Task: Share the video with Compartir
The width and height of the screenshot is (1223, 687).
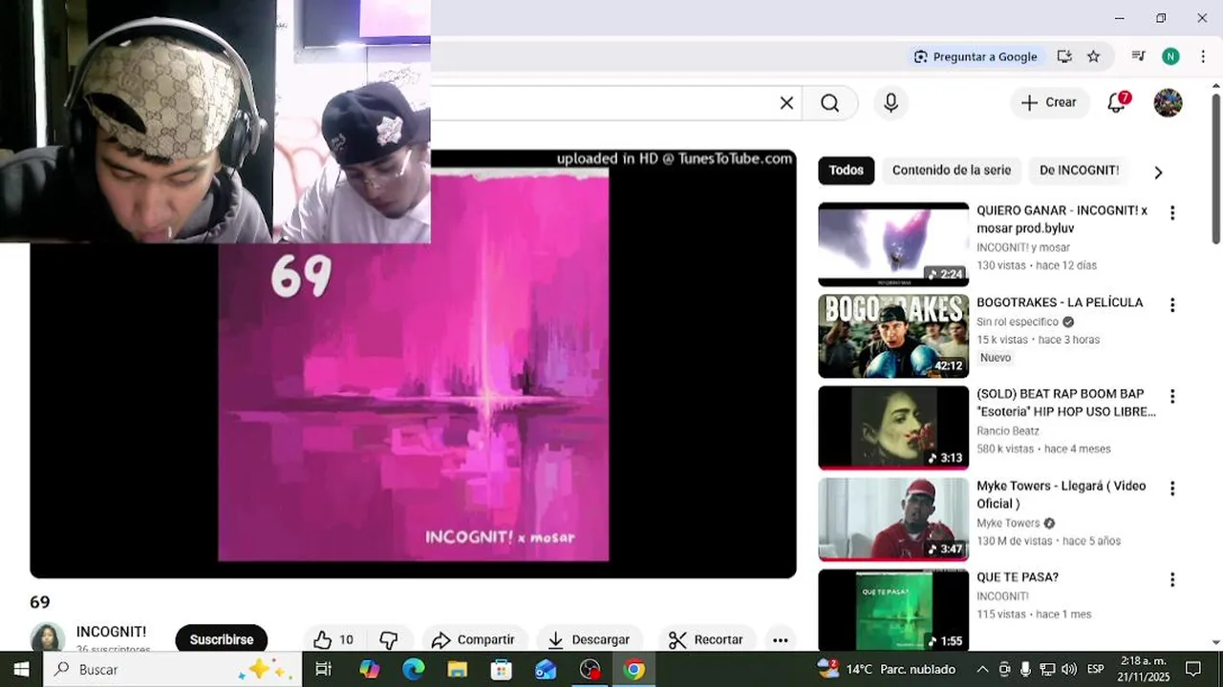Action: click(472, 639)
